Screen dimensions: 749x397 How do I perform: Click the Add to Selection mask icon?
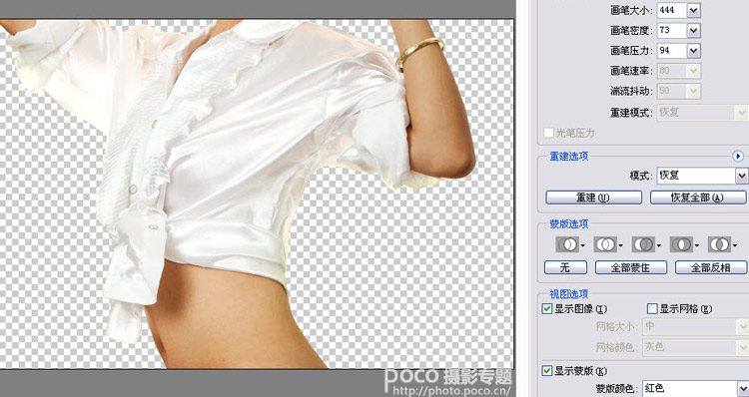click(x=605, y=244)
